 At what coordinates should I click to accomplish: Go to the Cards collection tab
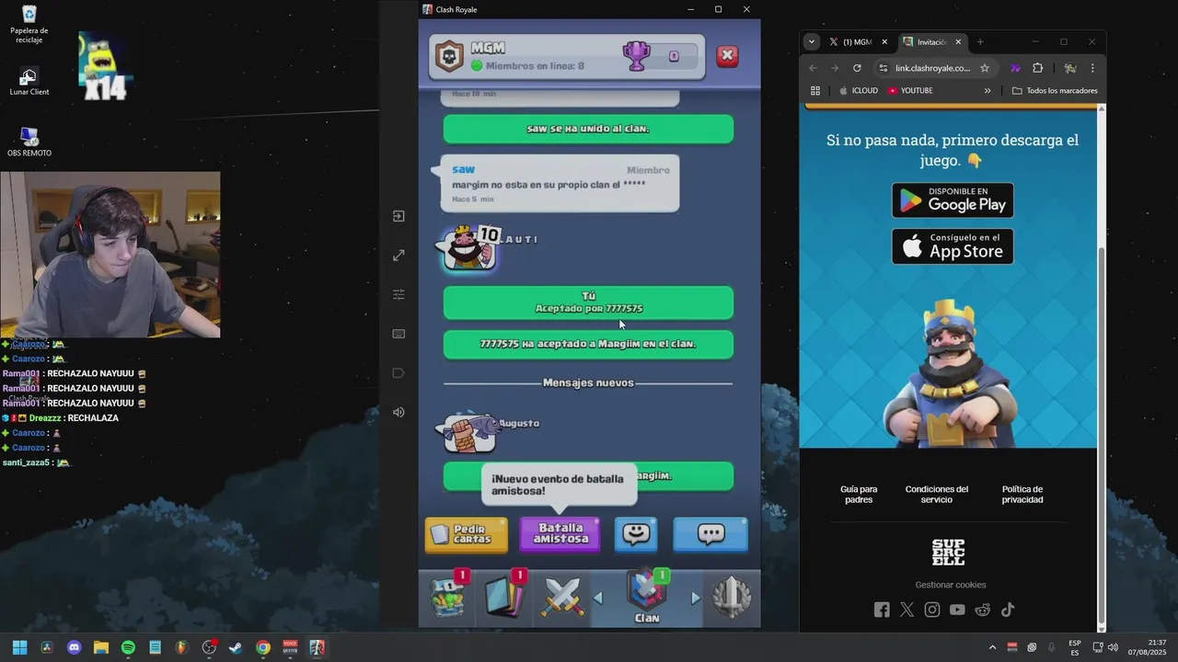pyautogui.click(x=504, y=597)
